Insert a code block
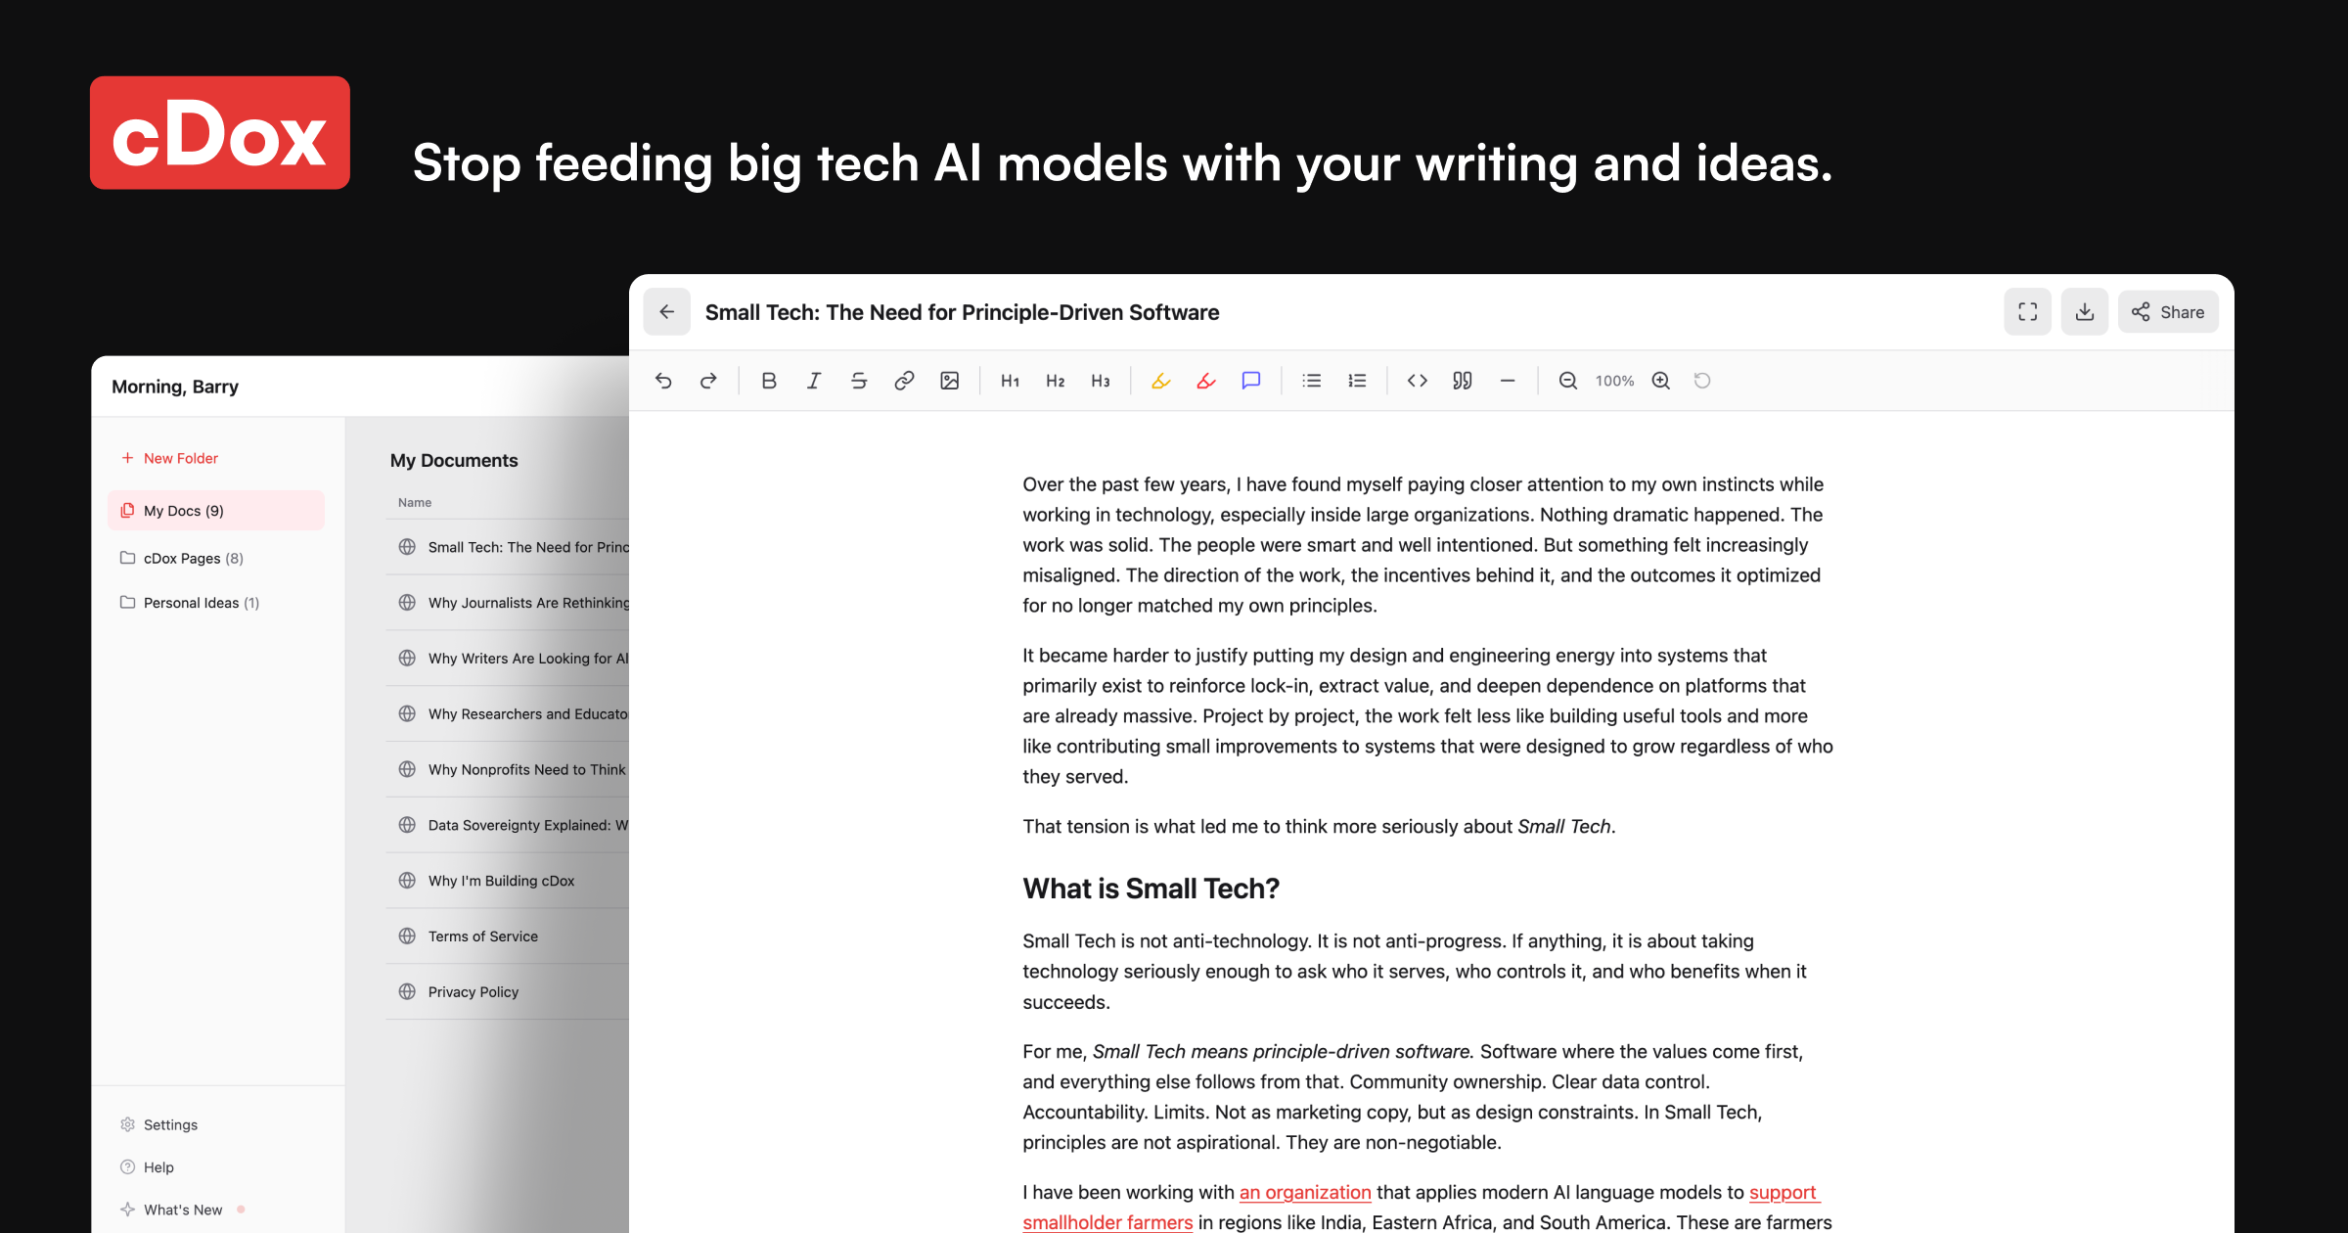 (x=1417, y=381)
